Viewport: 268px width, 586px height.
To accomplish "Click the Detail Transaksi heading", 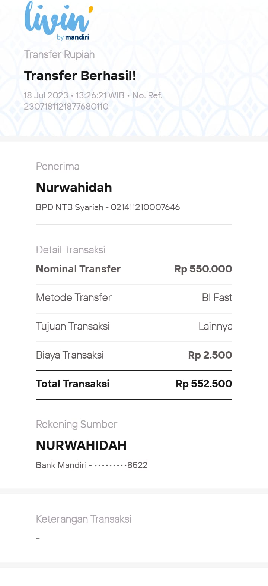I will [x=70, y=250].
